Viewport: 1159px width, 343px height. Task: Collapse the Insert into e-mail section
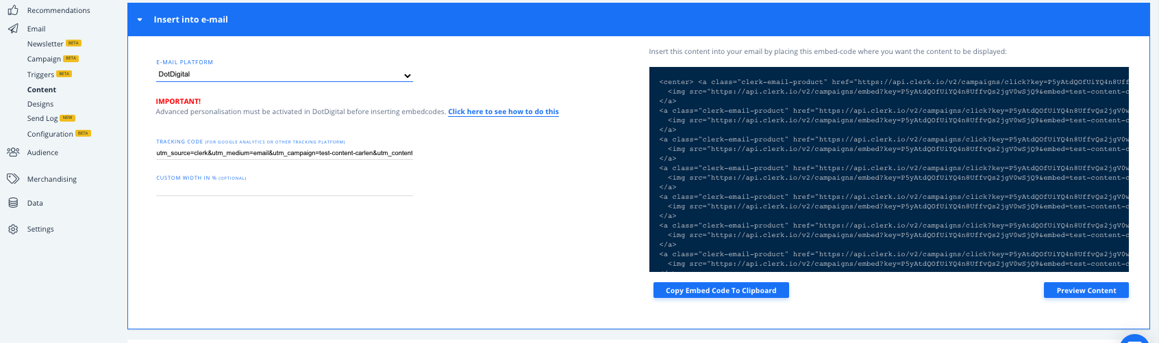[140, 20]
